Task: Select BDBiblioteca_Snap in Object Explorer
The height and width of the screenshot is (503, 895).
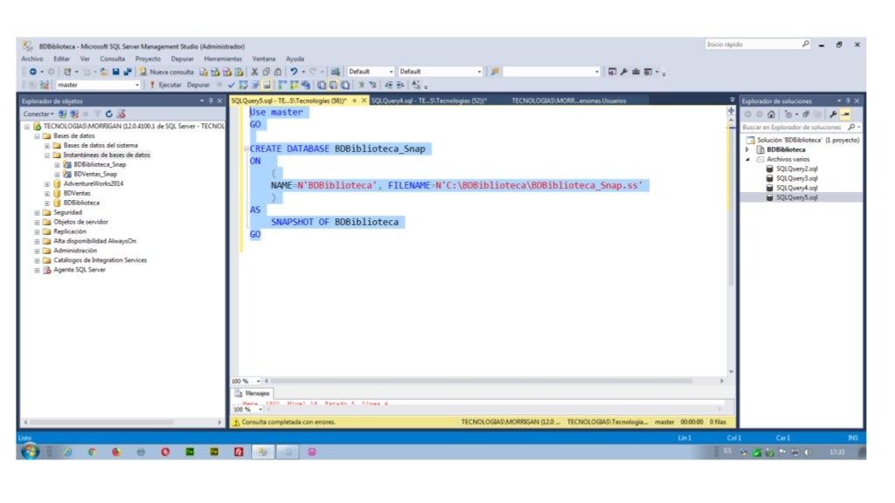Action: 100,165
